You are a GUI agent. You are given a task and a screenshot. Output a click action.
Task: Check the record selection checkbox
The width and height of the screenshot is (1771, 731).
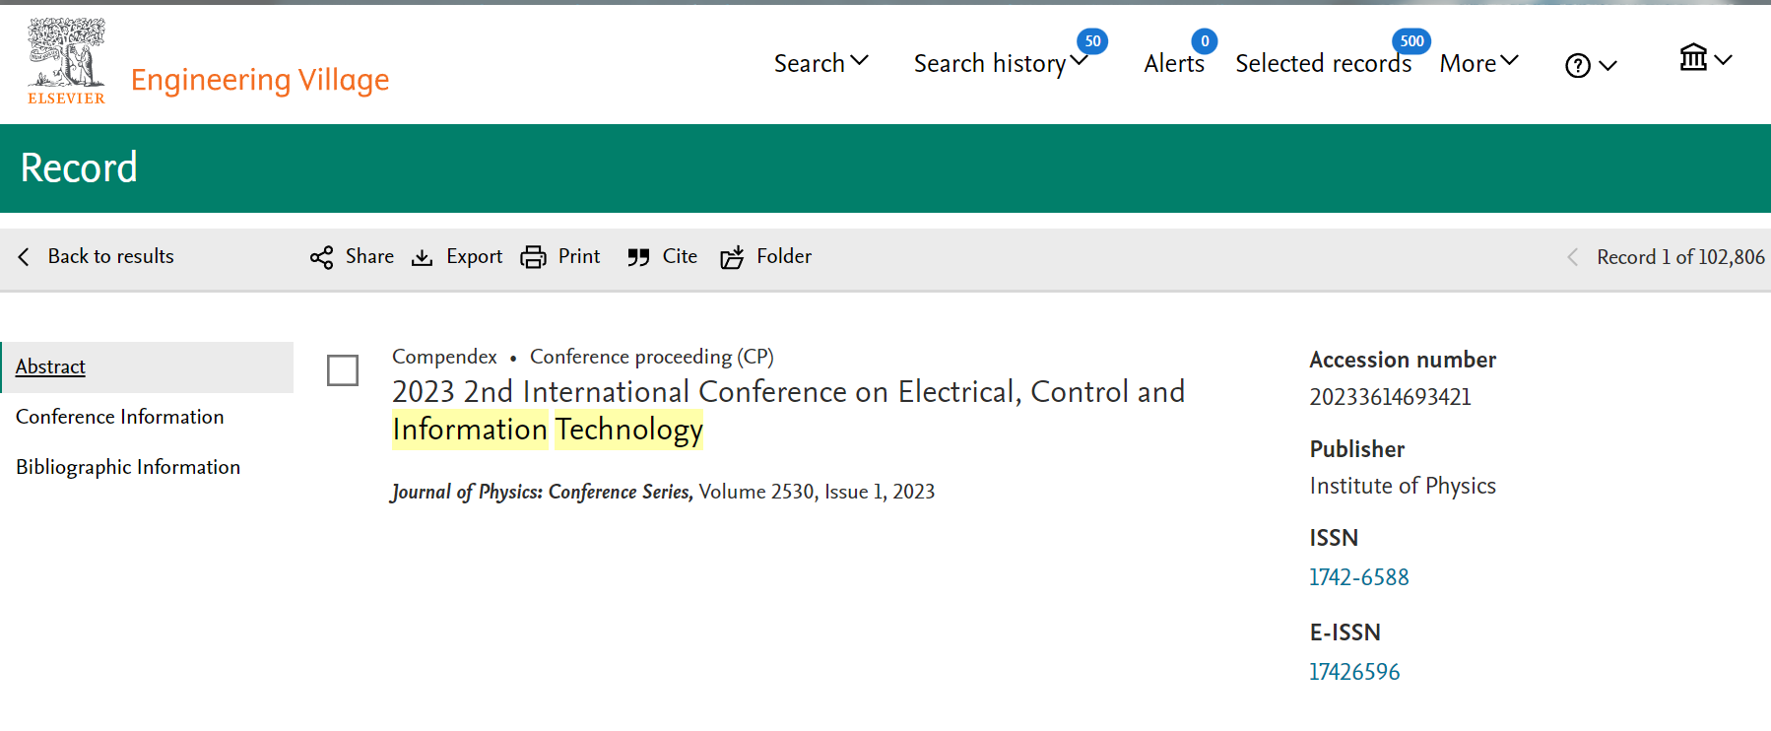tap(343, 370)
